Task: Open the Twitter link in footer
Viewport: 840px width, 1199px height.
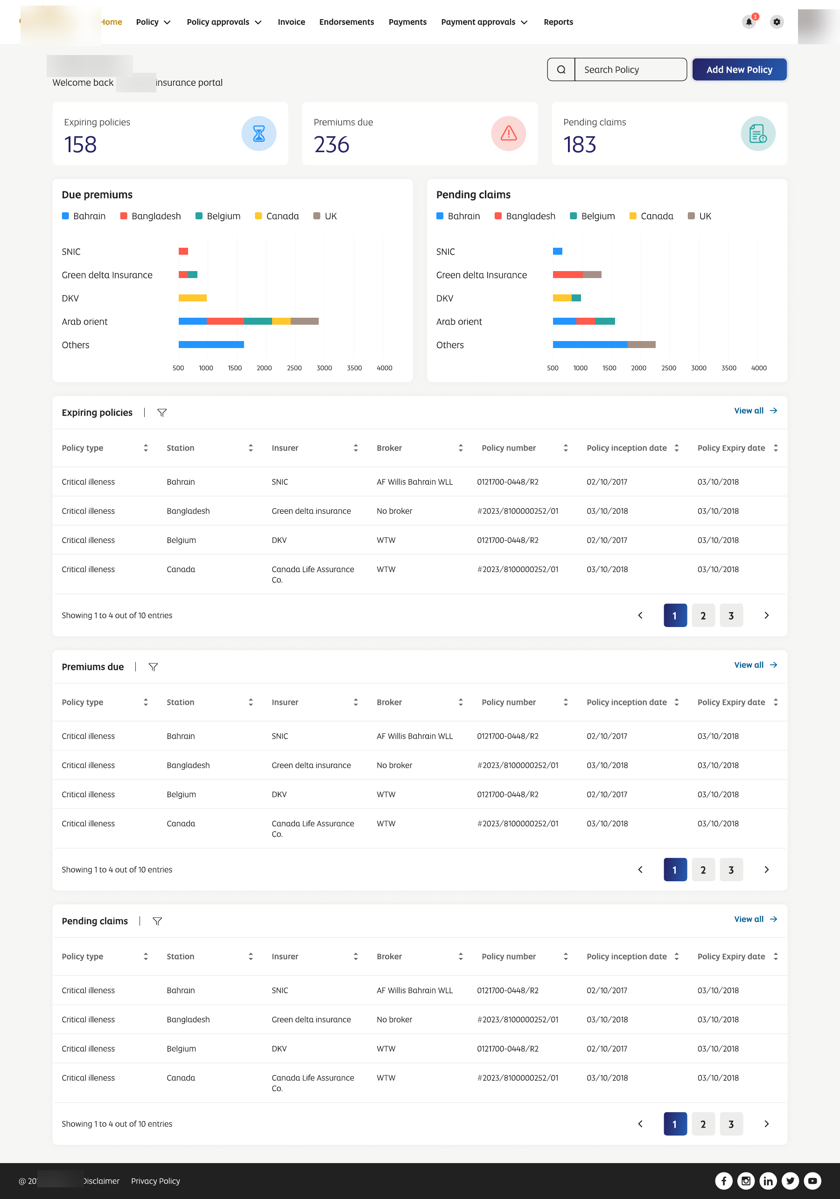Action: coord(791,1181)
